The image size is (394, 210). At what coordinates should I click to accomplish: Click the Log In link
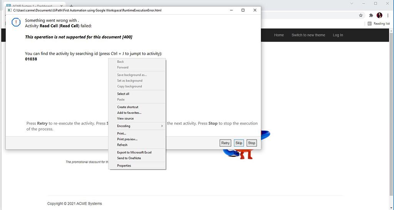(x=338, y=35)
